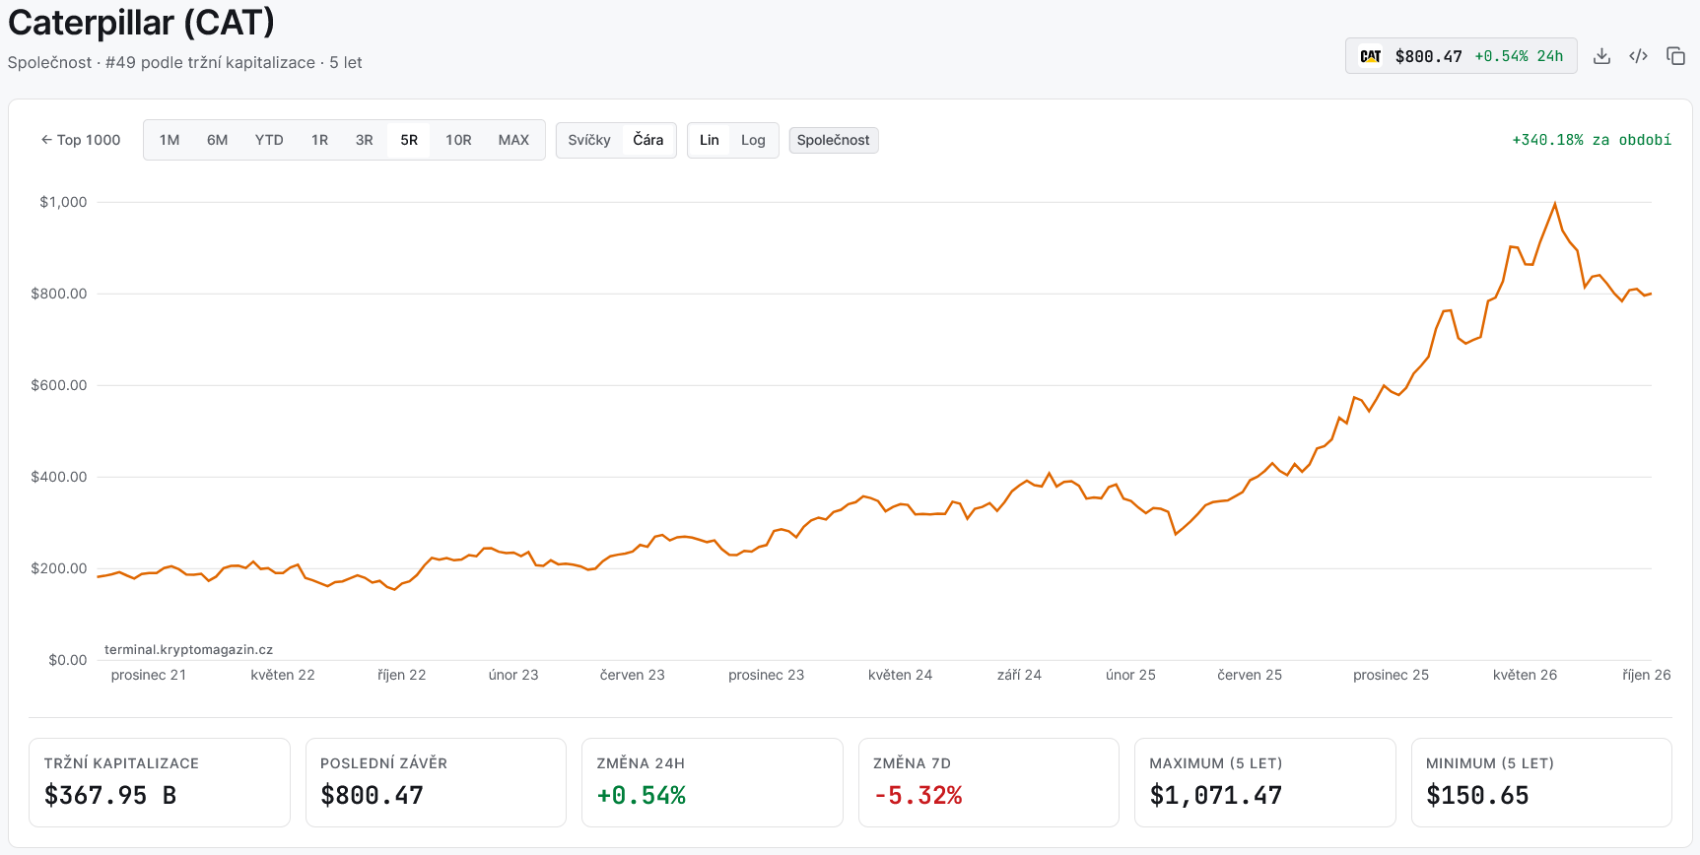Click the $800.47 price badge
1700x855 pixels.
[x=1461, y=56]
